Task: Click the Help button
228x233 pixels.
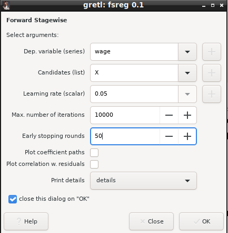Action: (26, 221)
